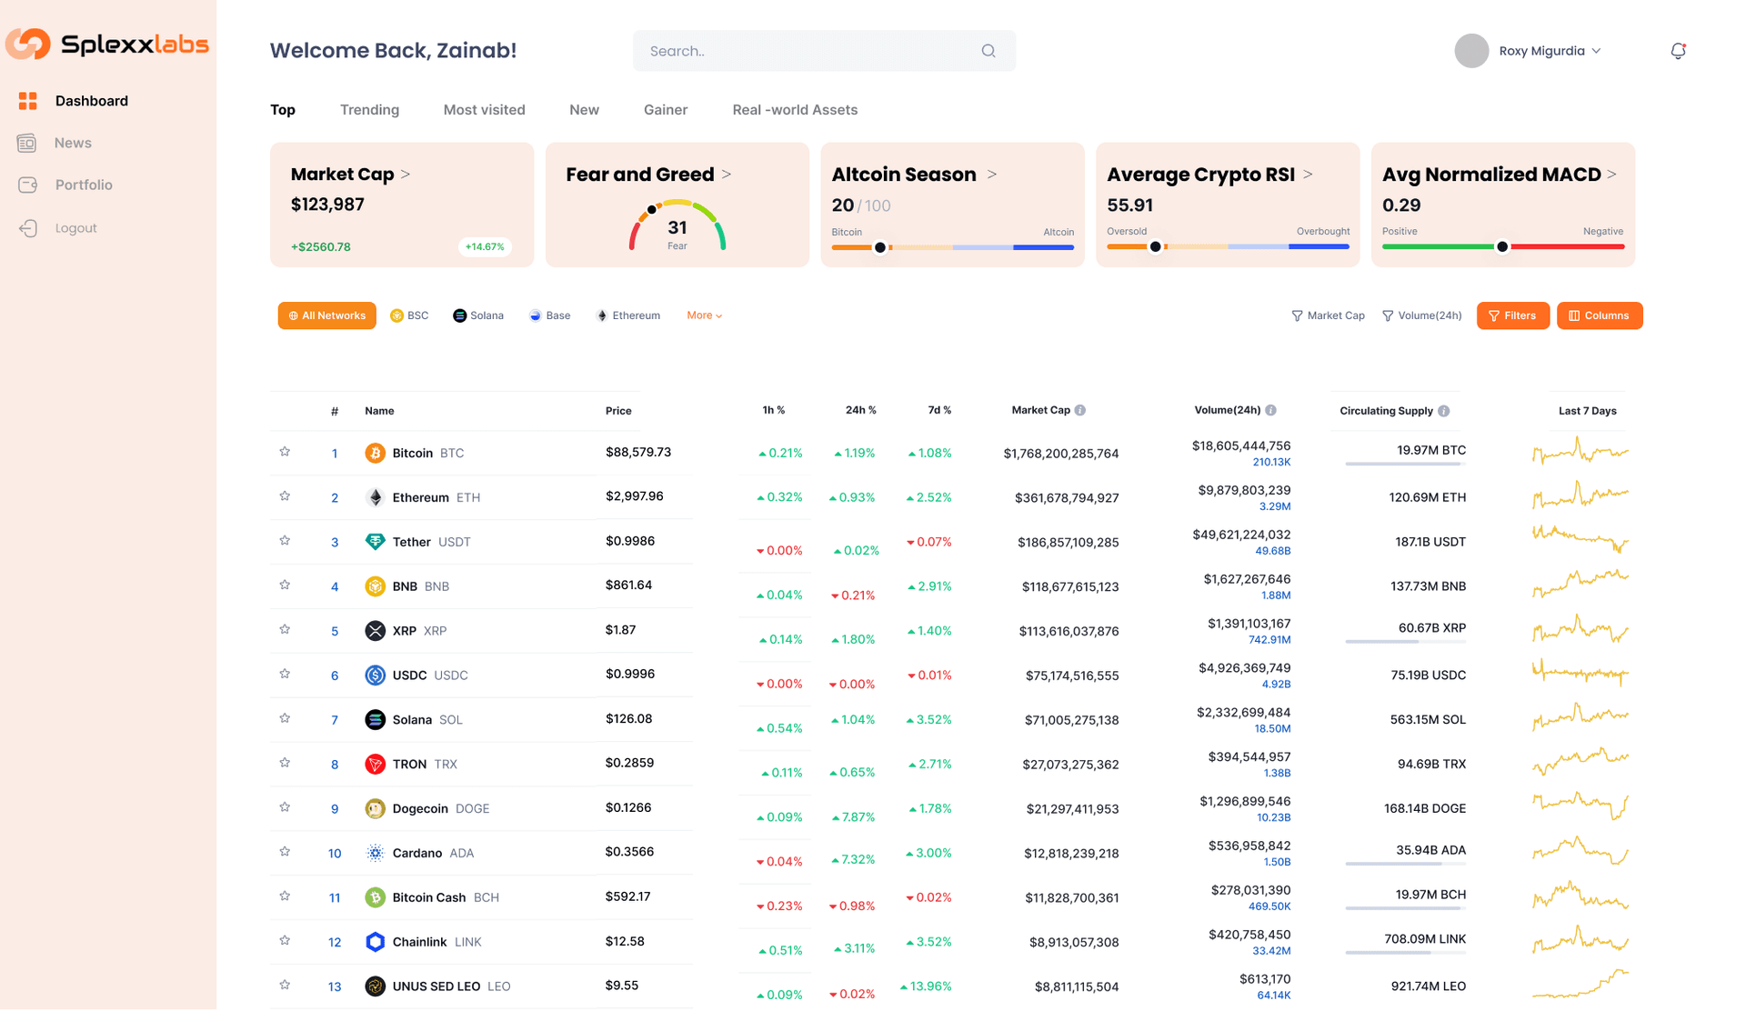Screen dimensions: 1746x1011
Task: Click the UNUS SED LEO coin icon
Action: pyautogui.click(x=375, y=986)
